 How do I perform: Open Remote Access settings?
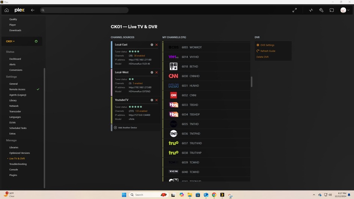point(17,89)
